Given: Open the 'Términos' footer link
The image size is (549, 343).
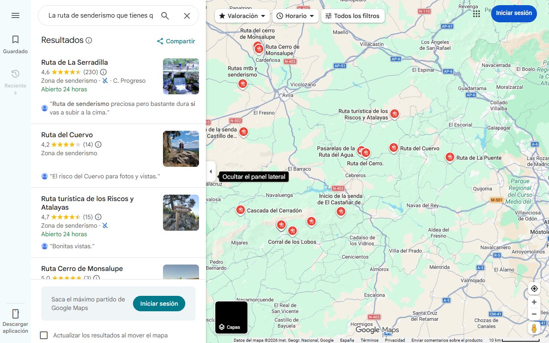Looking at the screenshot, I should point(369,340).
